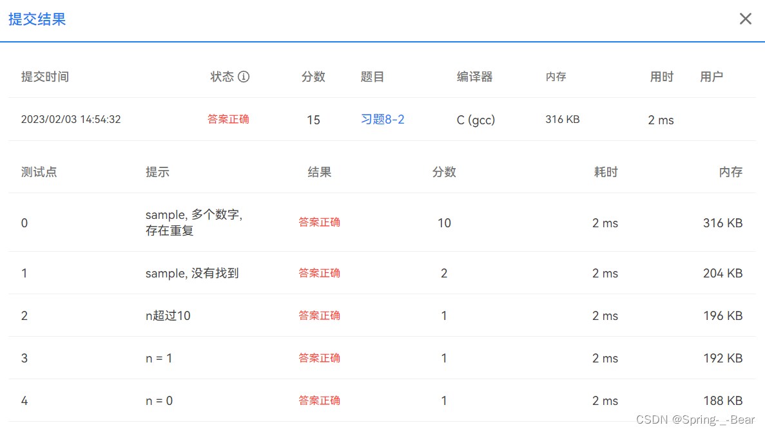Image resolution: width=765 pixels, height=432 pixels.
Task: Click hint 'sample, 多个数字, 存在重复'
Action: (194, 222)
